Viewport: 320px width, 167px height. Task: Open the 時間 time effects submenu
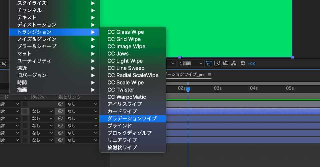54,83
